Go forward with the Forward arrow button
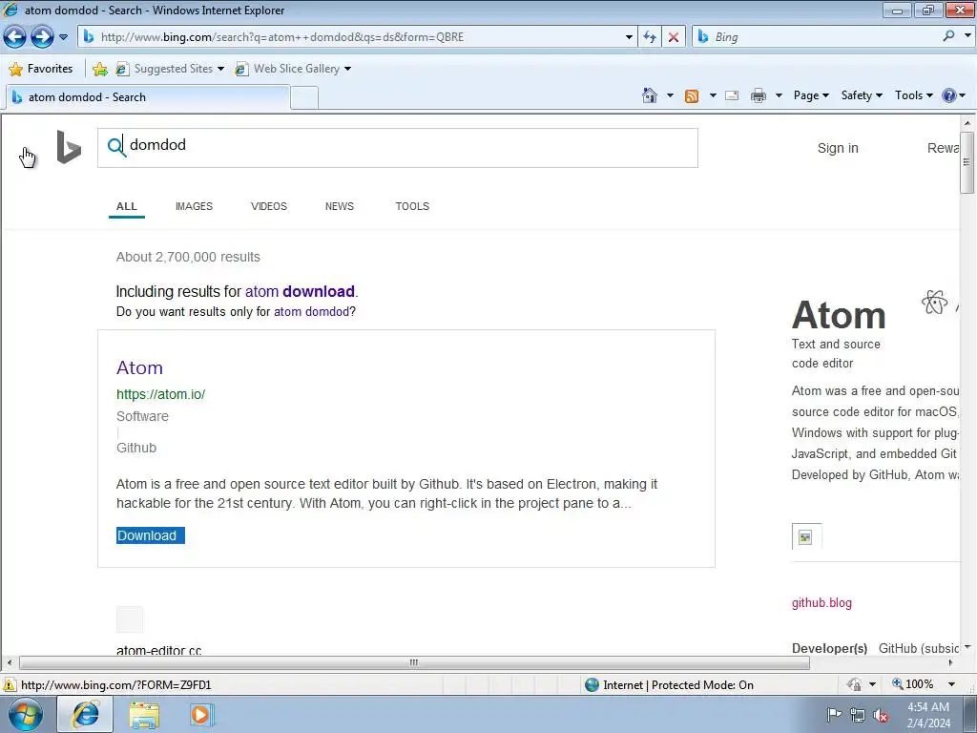 point(42,37)
